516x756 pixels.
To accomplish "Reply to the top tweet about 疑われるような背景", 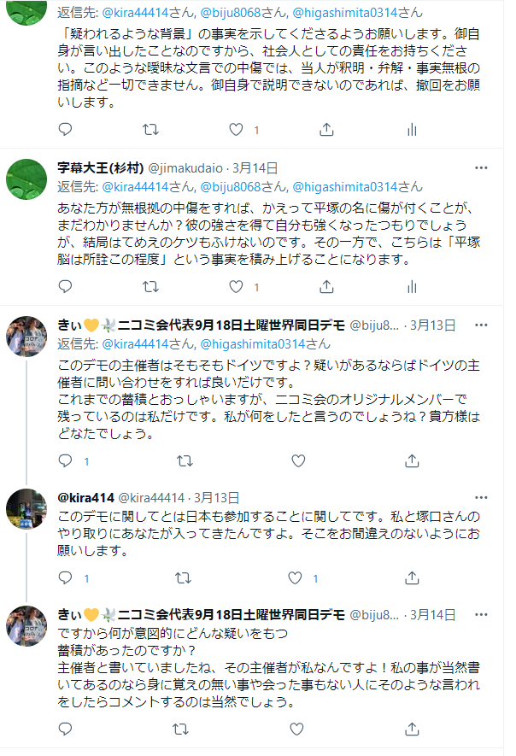I will click(66, 129).
